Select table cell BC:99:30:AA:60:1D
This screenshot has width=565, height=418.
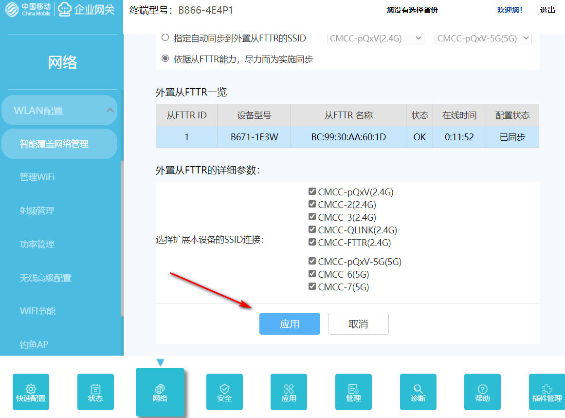pyautogui.click(x=348, y=137)
